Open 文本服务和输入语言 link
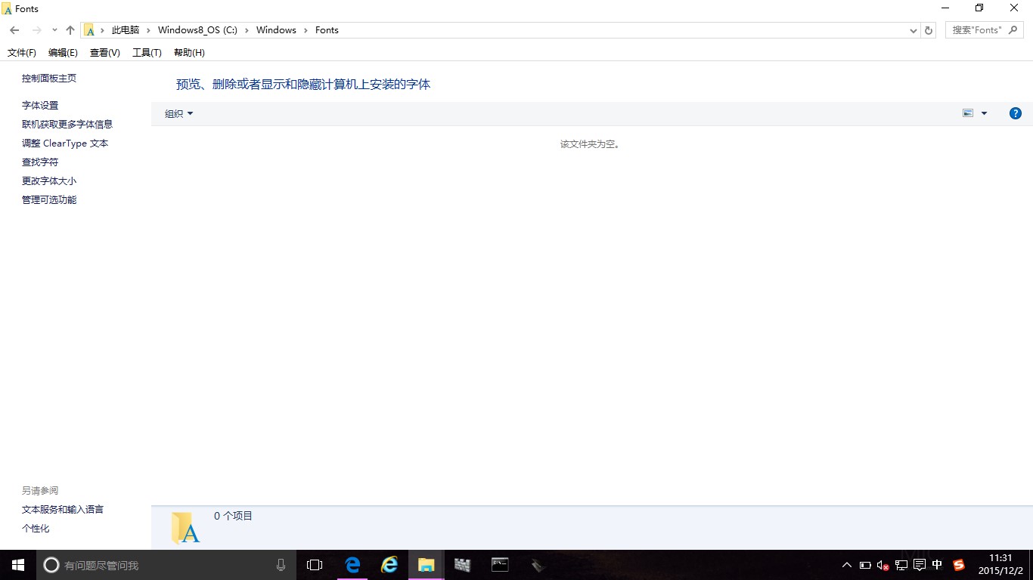The image size is (1033, 580). click(x=63, y=510)
